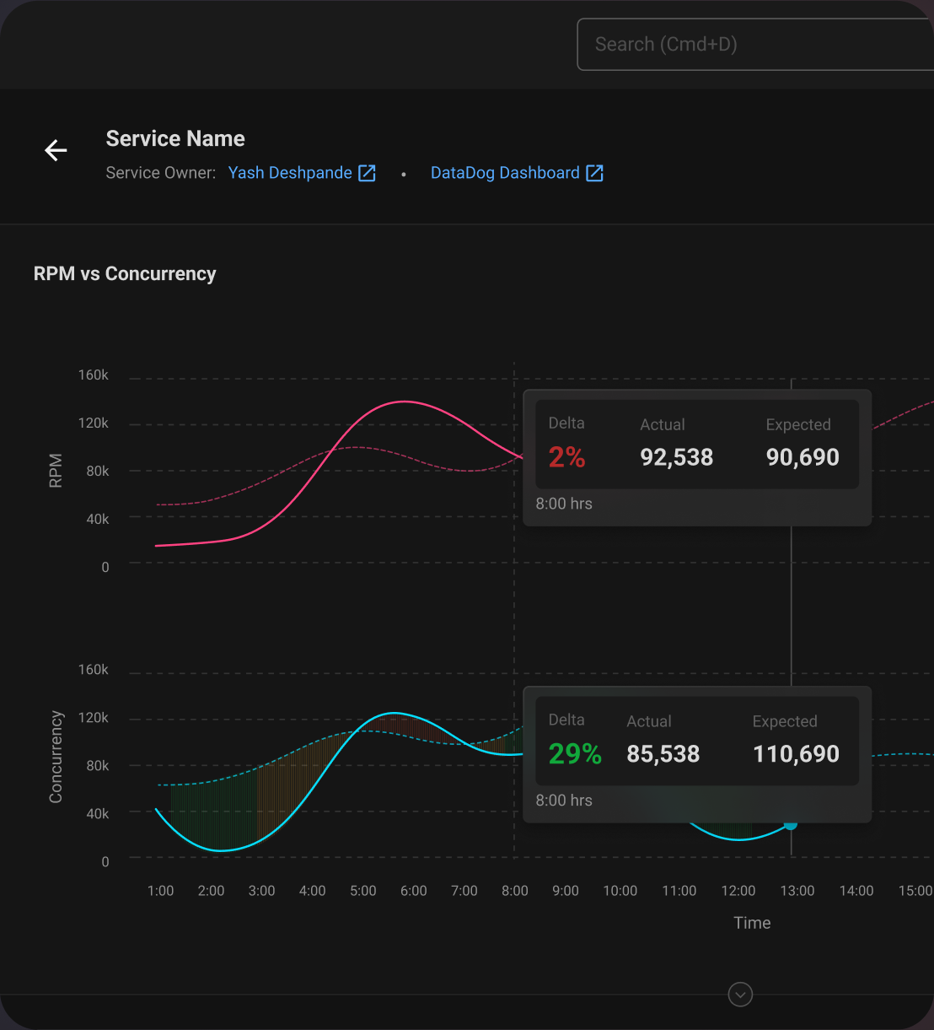This screenshot has width=934, height=1030.
Task: Click the 12:00 tick on the time axis
Action: (x=738, y=891)
